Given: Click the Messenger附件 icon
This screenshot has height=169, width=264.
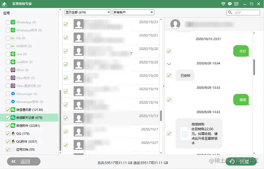Looking at the screenshot, I should 13,102.
